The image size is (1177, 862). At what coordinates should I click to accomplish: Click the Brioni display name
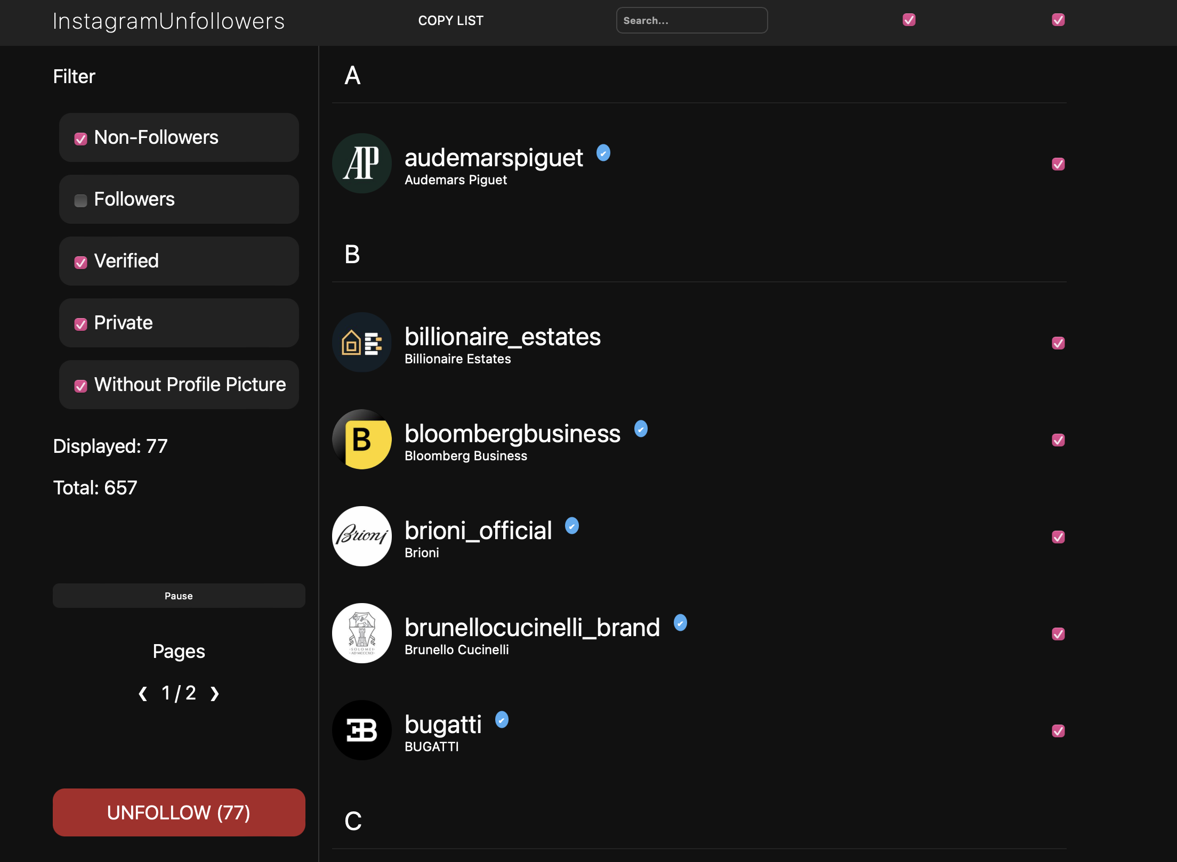coord(422,553)
